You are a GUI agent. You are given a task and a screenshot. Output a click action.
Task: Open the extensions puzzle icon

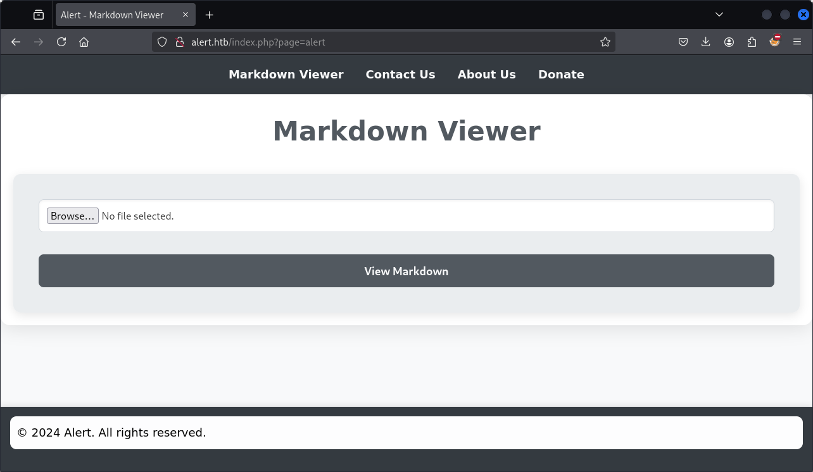[752, 42]
